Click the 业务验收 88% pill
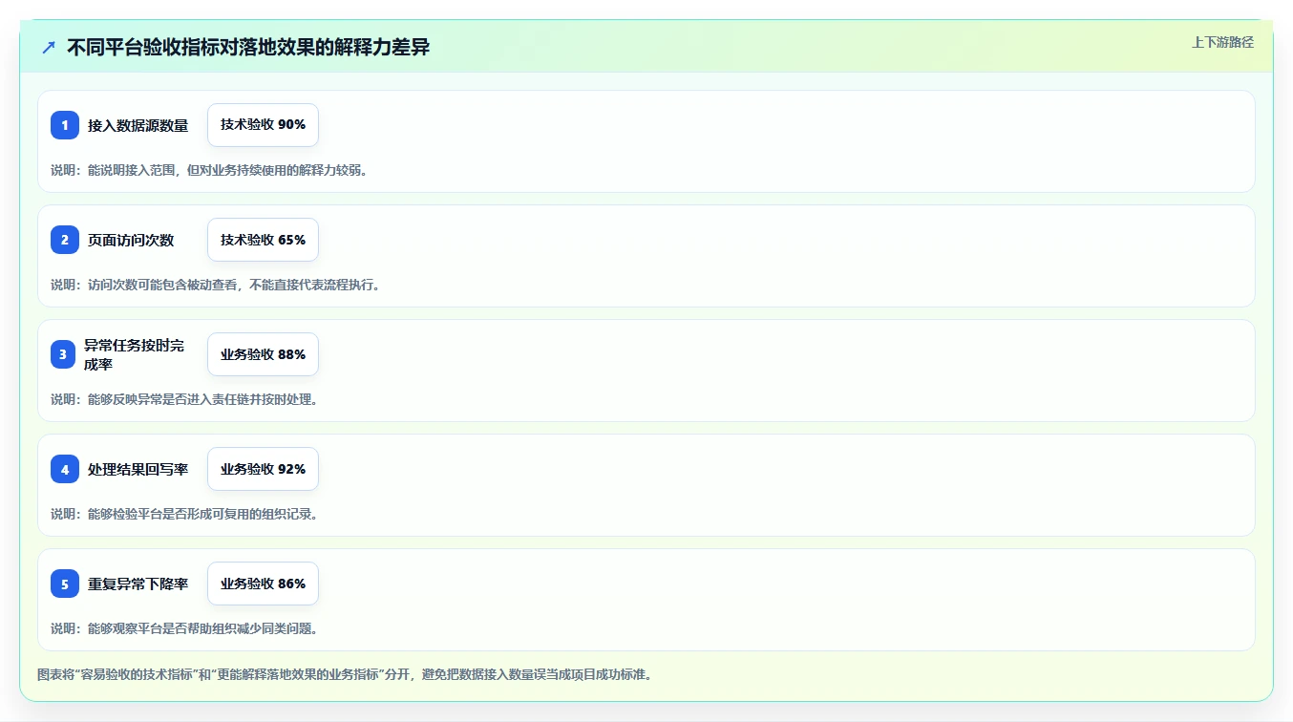Screen dimensions: 1293x722 [x=263, y=354]
